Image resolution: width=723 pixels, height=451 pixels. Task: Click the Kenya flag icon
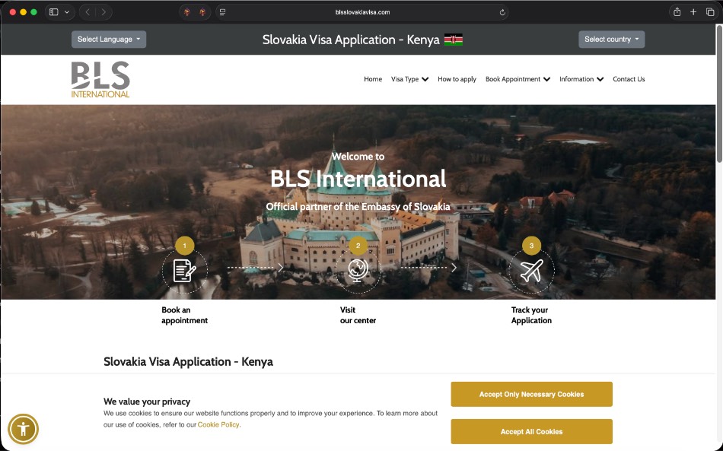(x=454, y=40)
